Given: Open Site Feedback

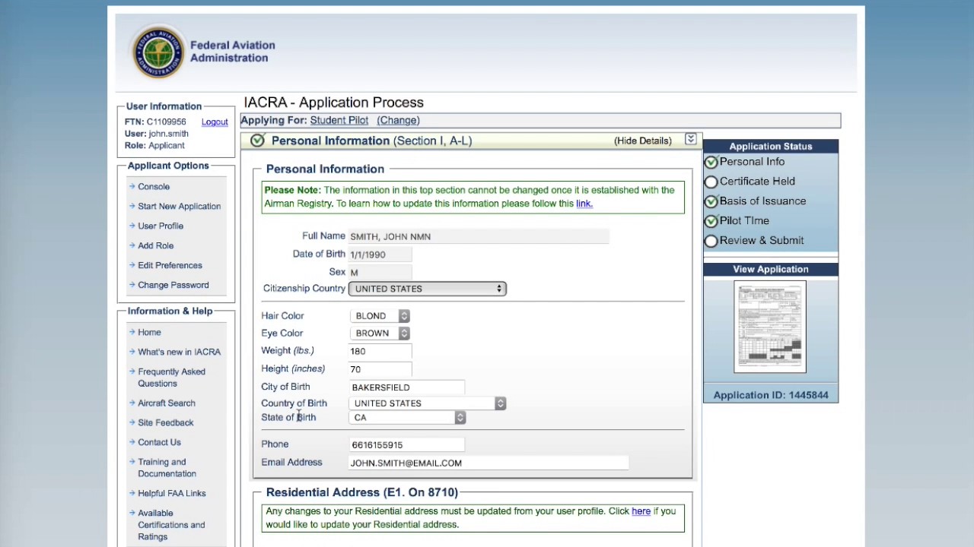Looking at the screenshot, I should [x=166, y=422].
